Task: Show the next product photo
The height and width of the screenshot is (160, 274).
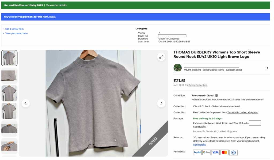Action: tap(161, 103)
